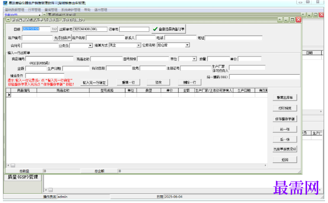Click the green-check 直接选择销售订单 button
Image resolution: width=328 pixels, height=203 pixels.
coord(168,29)
